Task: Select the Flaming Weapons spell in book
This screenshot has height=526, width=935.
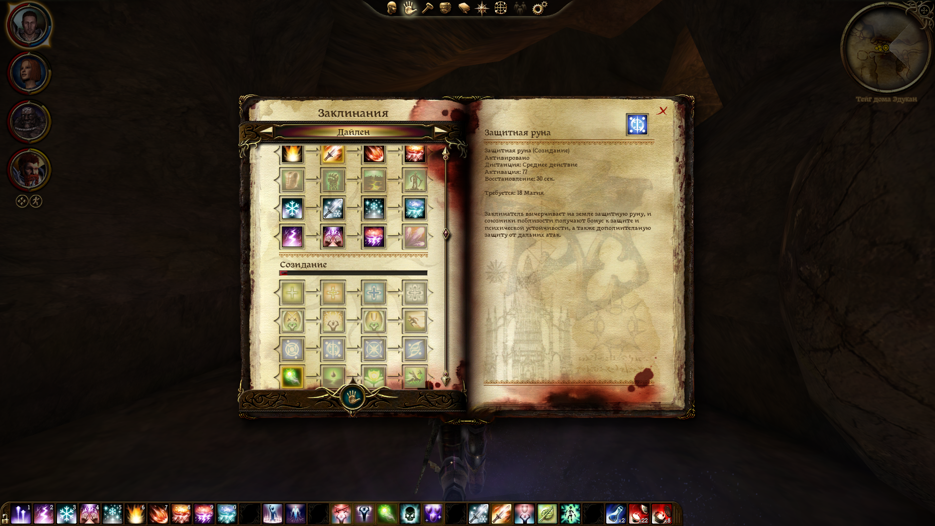Action: [x=333, y=154]
